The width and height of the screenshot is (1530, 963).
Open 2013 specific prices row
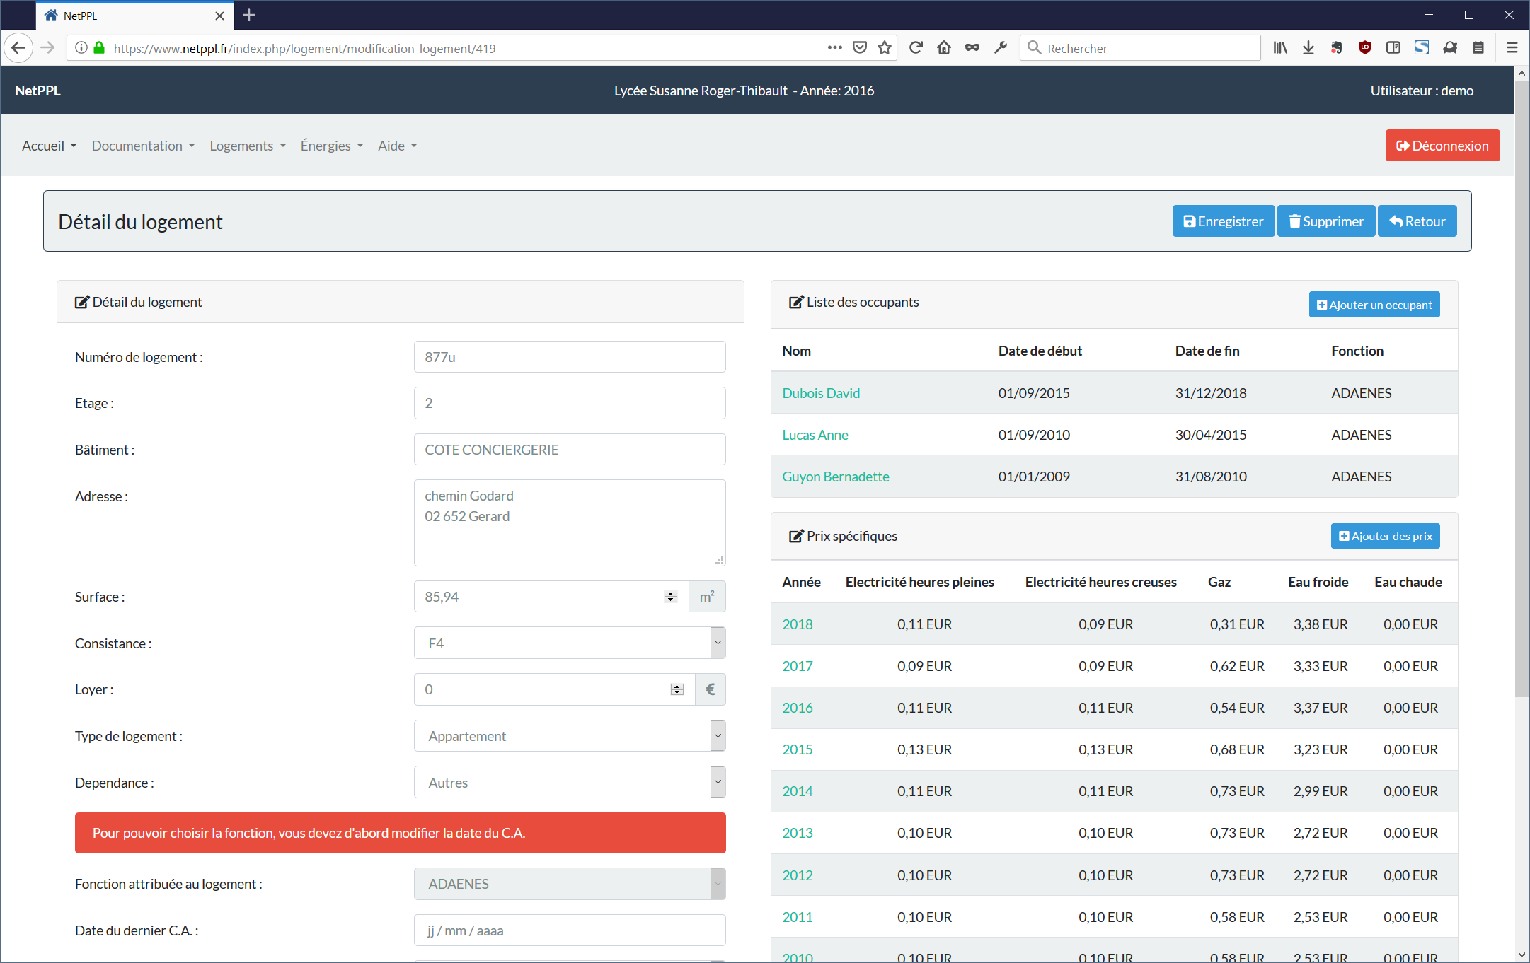[x=797, y=833]
